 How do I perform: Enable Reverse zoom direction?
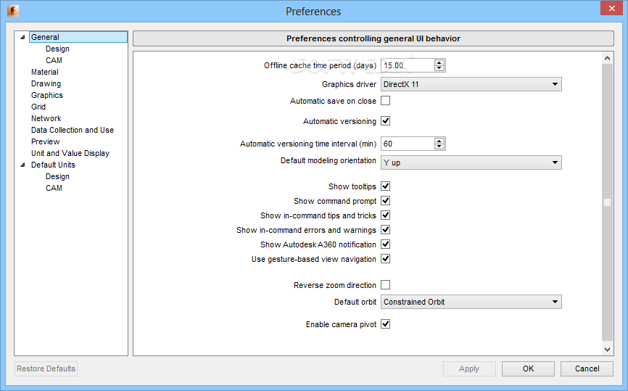(385, 285)
